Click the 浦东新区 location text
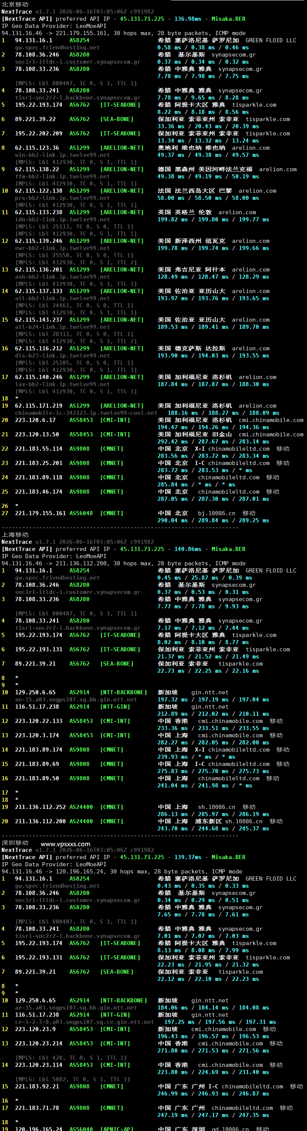307x1131 pixels. (208, 821)
